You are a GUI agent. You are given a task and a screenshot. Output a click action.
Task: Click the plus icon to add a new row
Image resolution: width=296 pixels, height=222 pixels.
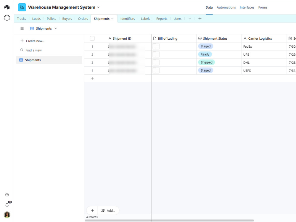point(92,78)
